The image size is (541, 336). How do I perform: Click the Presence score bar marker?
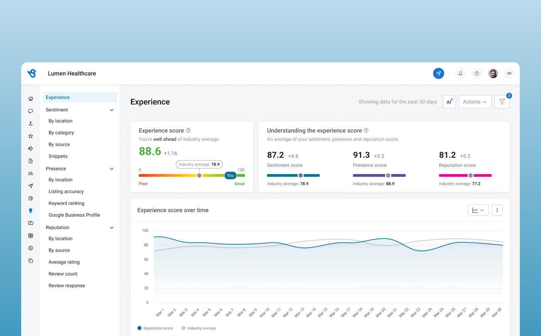coord(388,176)
